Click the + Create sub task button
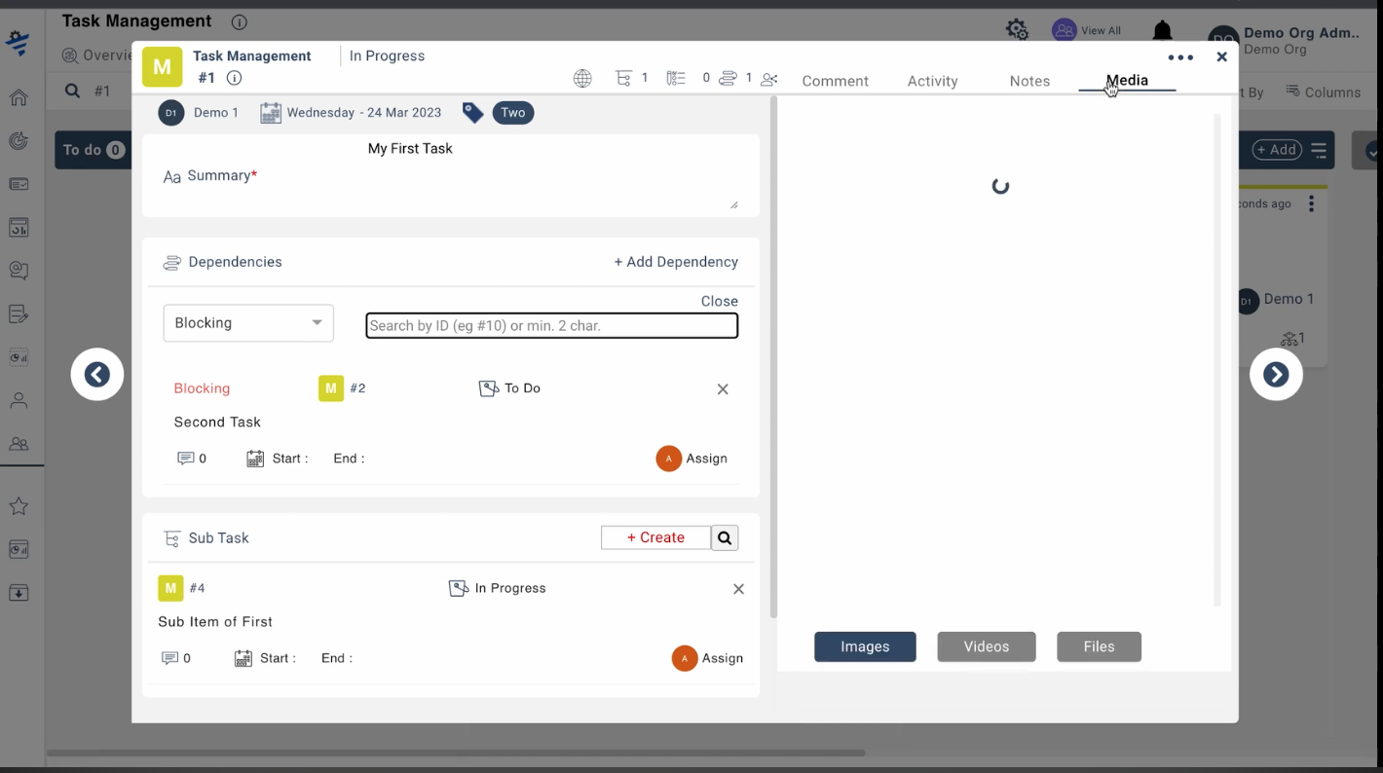Image resolution: width=1383 pixels, height=773 pixels. 655,537
